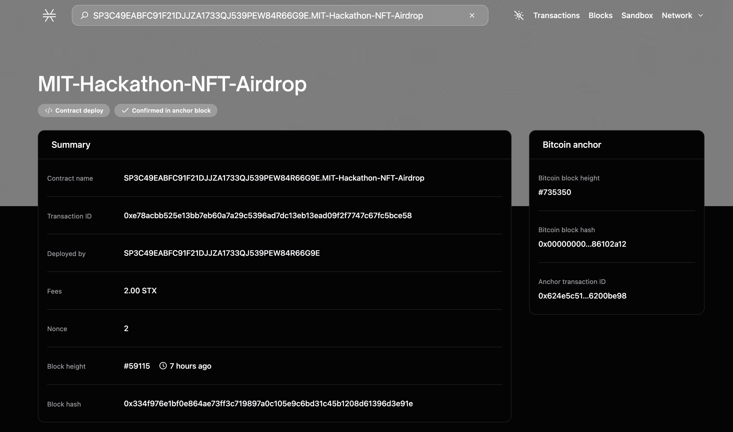
Task: Open the Transactions page
Action: point(556,15)
